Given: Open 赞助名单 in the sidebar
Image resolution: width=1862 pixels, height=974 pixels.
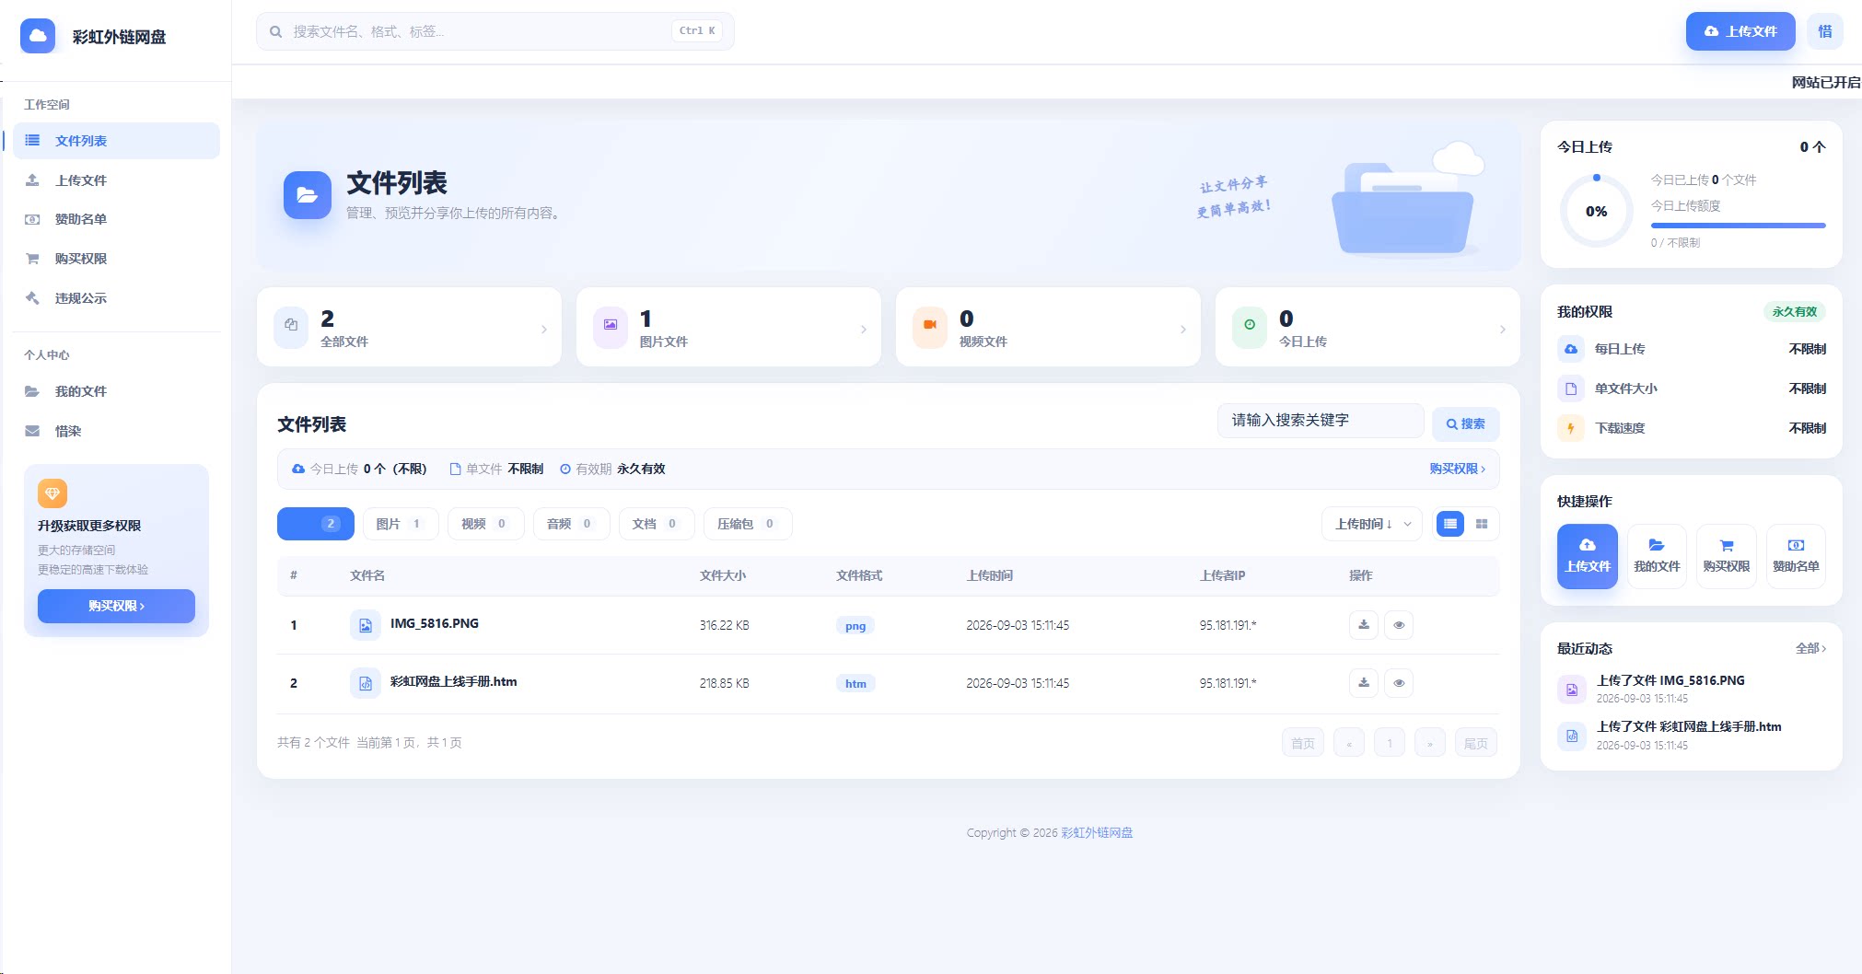Looking at the screenshot, I should coord(116,219).
